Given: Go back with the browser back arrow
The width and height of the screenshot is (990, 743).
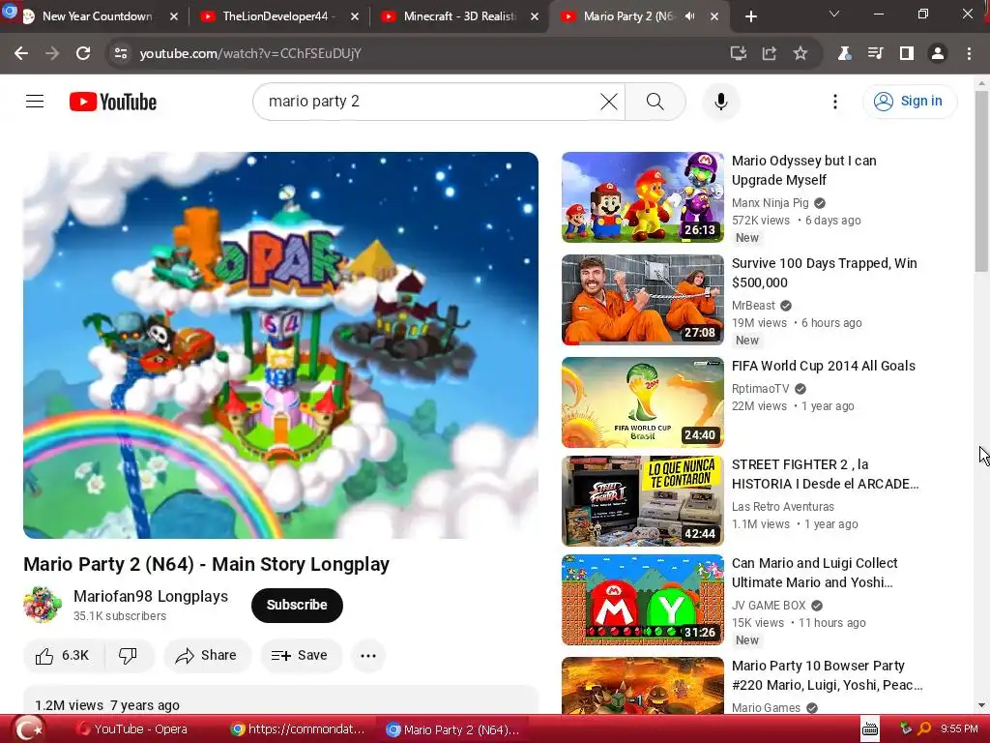Looking at the screenshot, I should coord(21,54).
